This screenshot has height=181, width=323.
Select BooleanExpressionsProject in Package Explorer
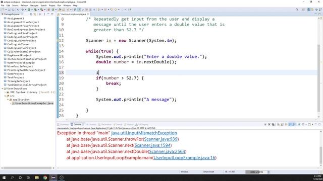click(x=26, y=30)
